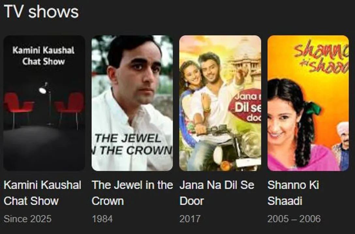Select the TV shows section heading

[41, 11]
